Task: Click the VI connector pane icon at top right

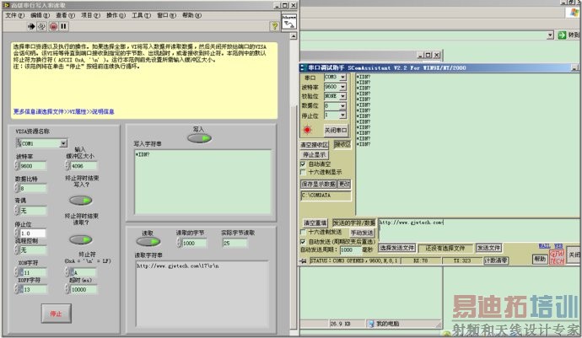Action: [289, 22]
